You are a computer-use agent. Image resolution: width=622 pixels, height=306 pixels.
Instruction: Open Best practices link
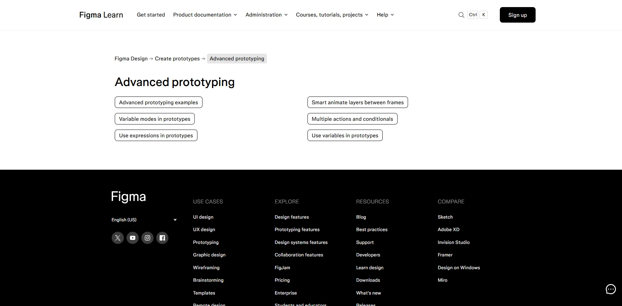(x=372, y=229)
